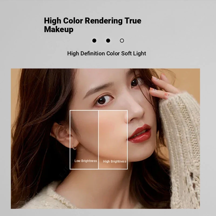Image resolution: width=216 pixels, height=216 pixels.
Task: Select the hollow third dot indicator
Action: coord(122,41)
